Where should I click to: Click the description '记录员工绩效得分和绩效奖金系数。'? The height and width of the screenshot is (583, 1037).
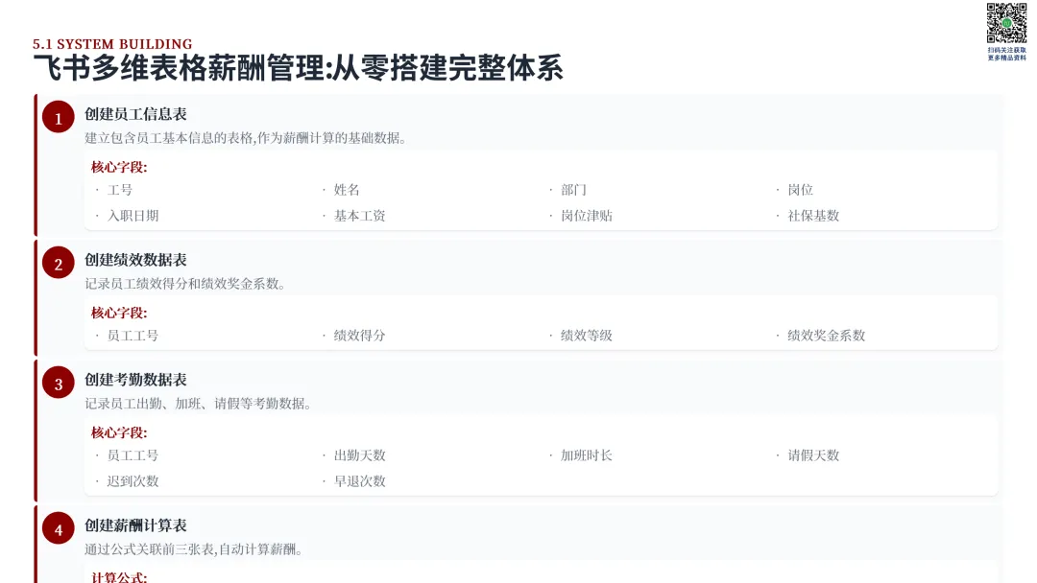(185, 284)
